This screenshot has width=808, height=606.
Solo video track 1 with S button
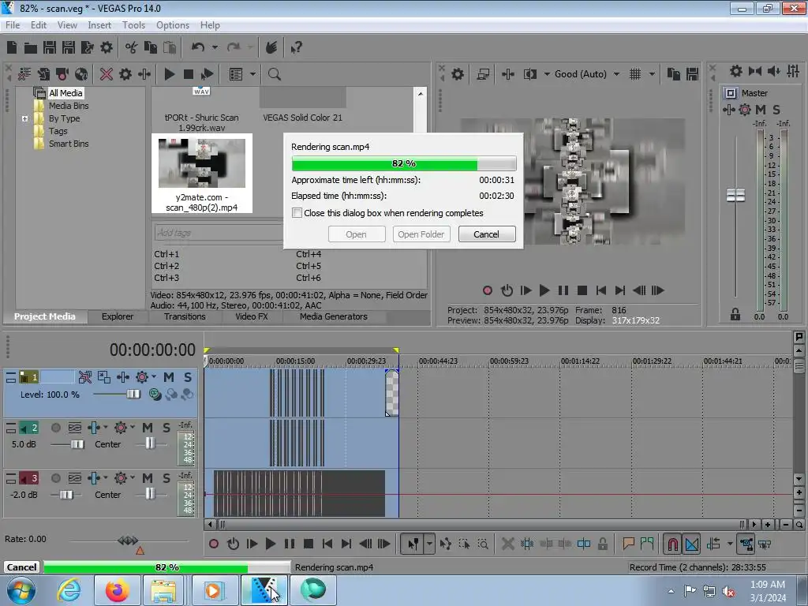188,377
